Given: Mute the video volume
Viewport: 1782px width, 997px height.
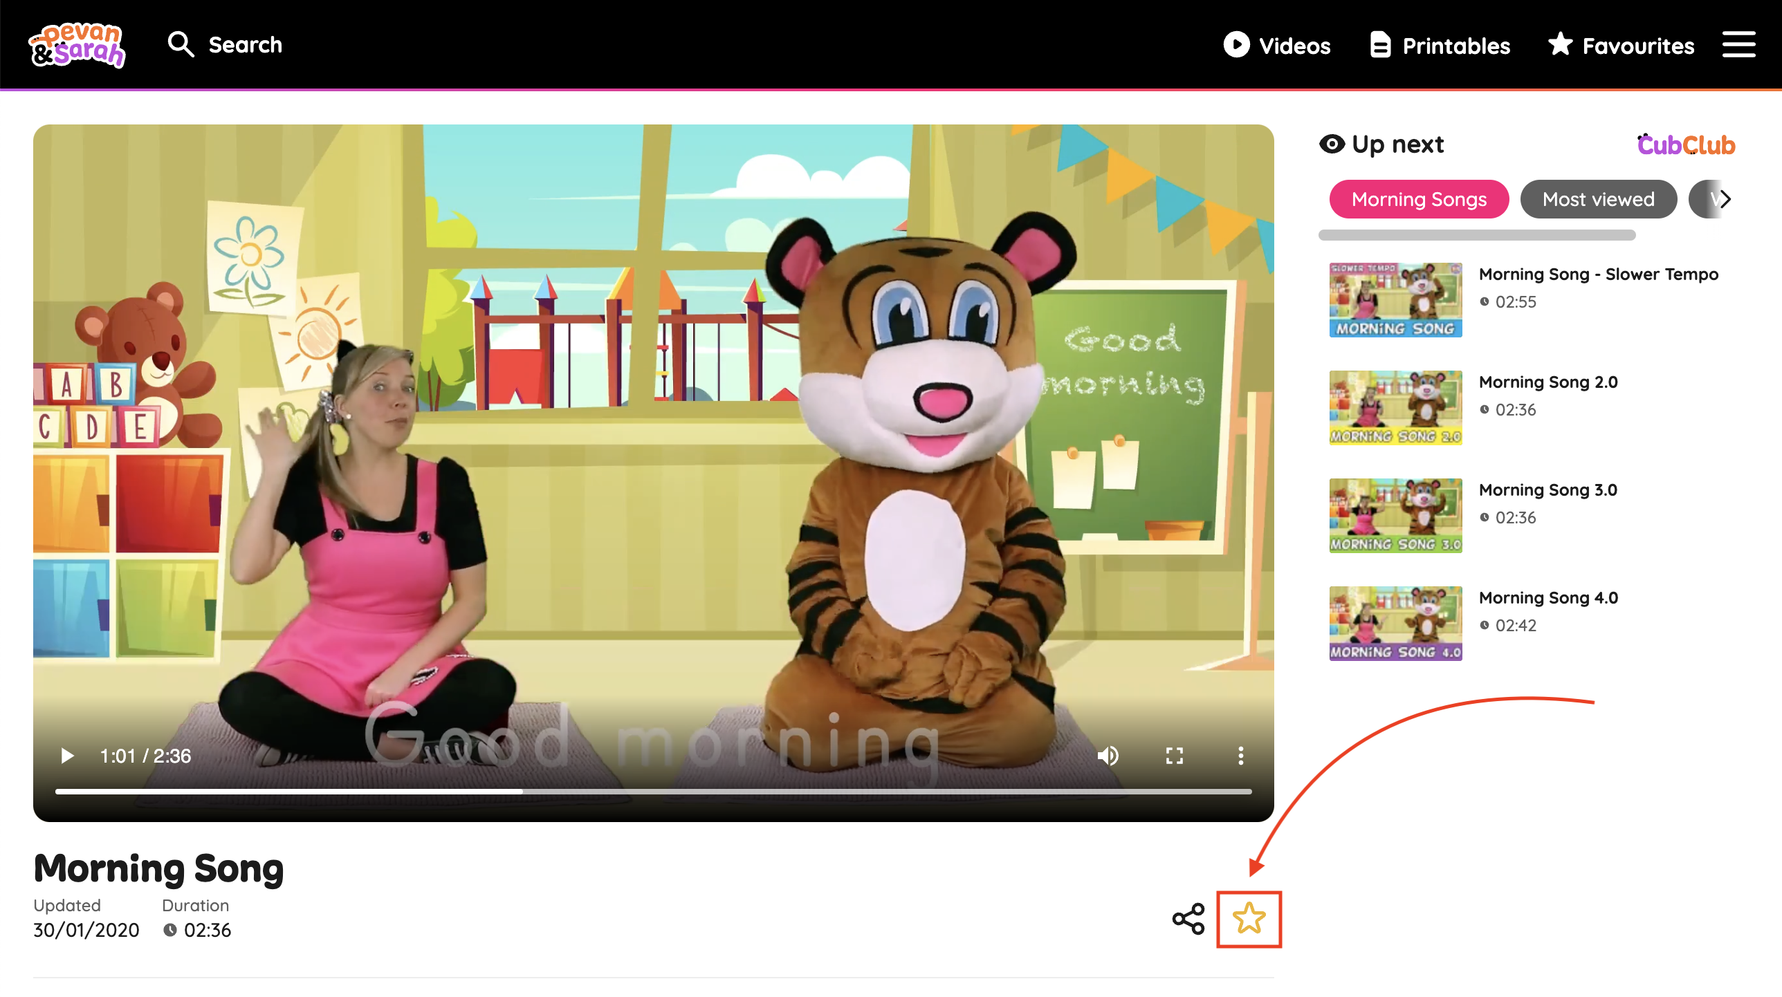Looking at the screenshot, I should pyautogui.click(x=1108, y=756).
